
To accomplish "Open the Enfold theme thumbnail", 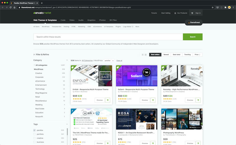I will 91,76.
